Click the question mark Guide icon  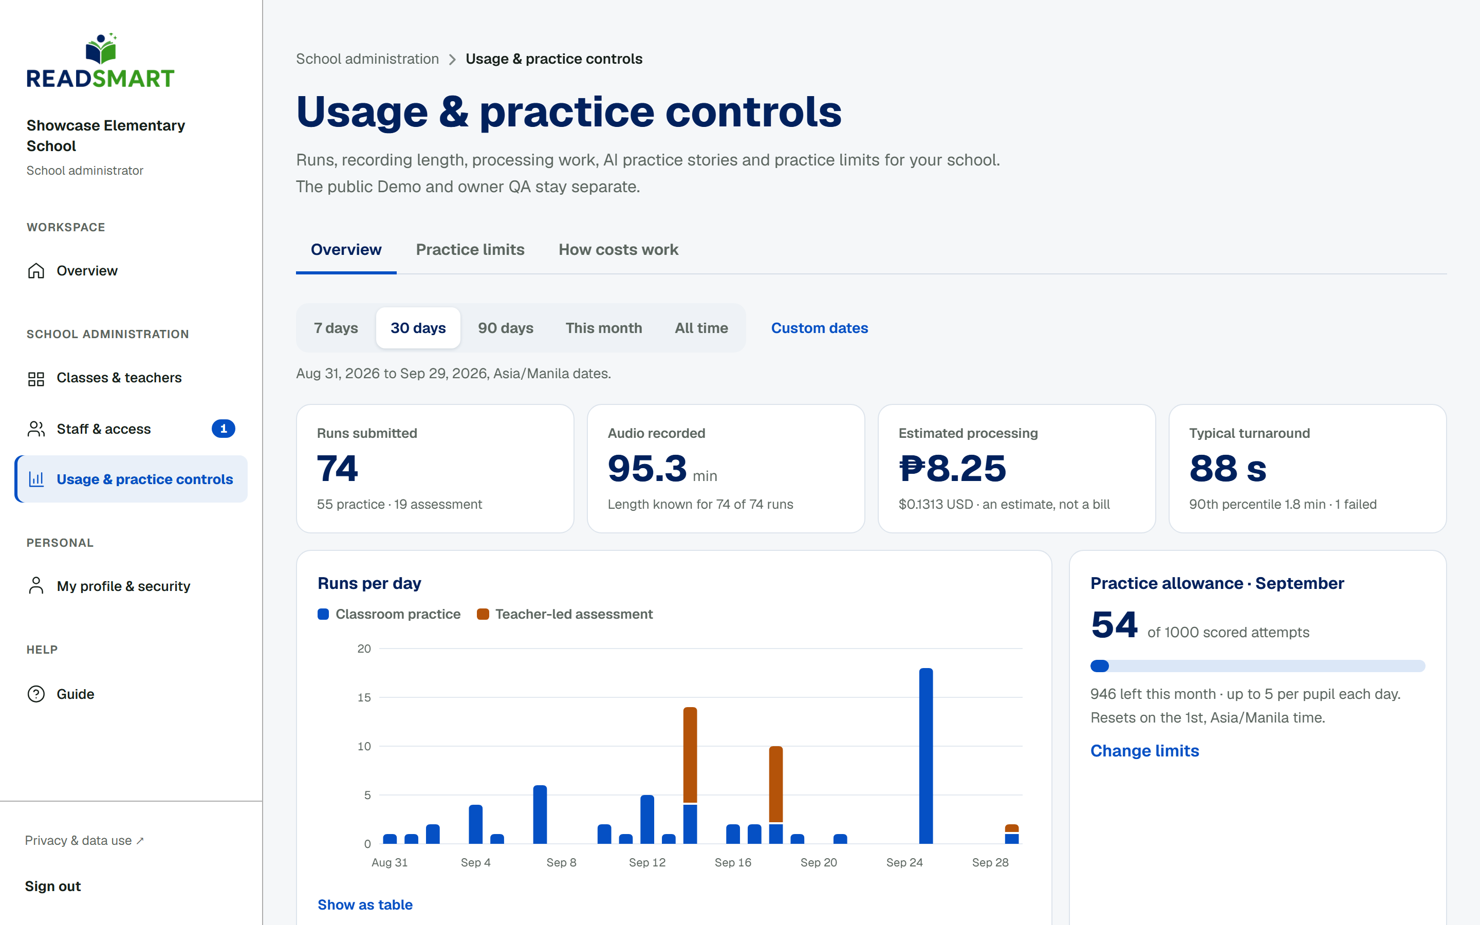(36, 694)
